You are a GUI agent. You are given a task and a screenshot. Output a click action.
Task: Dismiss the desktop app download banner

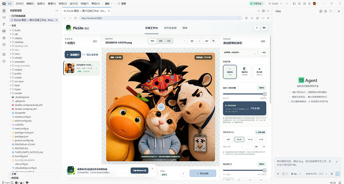152,169
